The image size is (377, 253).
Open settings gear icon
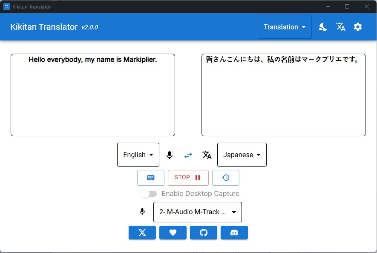pos(358,27)
